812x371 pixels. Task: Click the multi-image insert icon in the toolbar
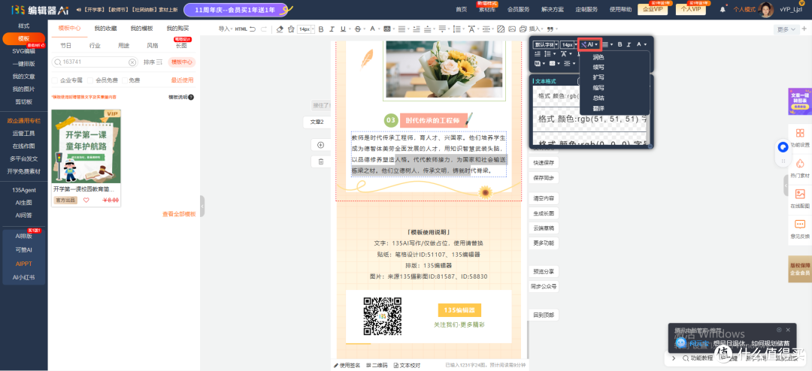pyautogui.click(x=523, y=29)
